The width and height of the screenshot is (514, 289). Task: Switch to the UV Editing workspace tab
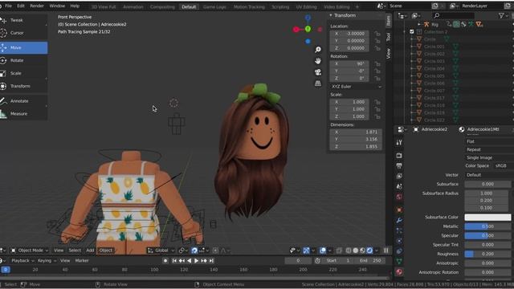coord(306,7)
